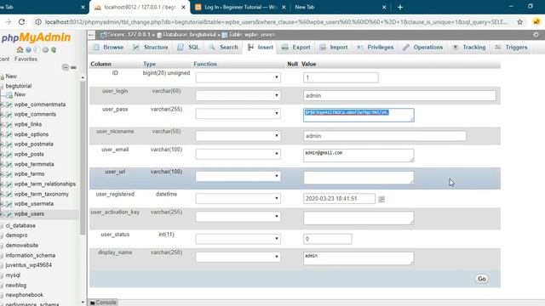Select the Insert tab

(x=261, y=48)
